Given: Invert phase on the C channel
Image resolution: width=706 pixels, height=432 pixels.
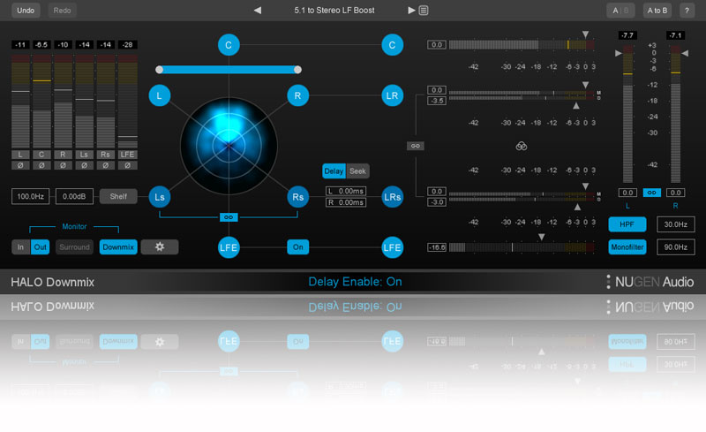Looking at the screenshot, I should [x=41, y=165].
